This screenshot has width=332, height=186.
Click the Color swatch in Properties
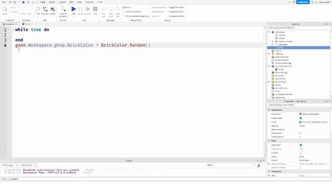tap(300, 122)
